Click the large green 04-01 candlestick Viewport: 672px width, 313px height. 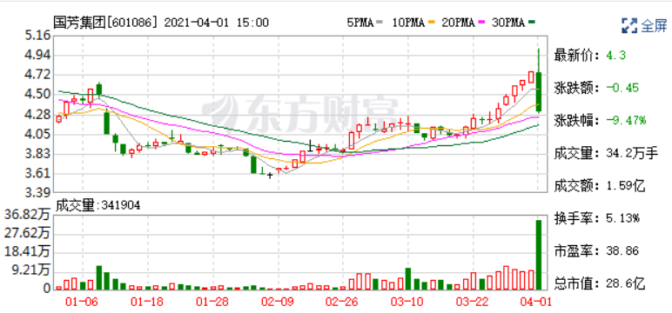[x=539, y=81]
